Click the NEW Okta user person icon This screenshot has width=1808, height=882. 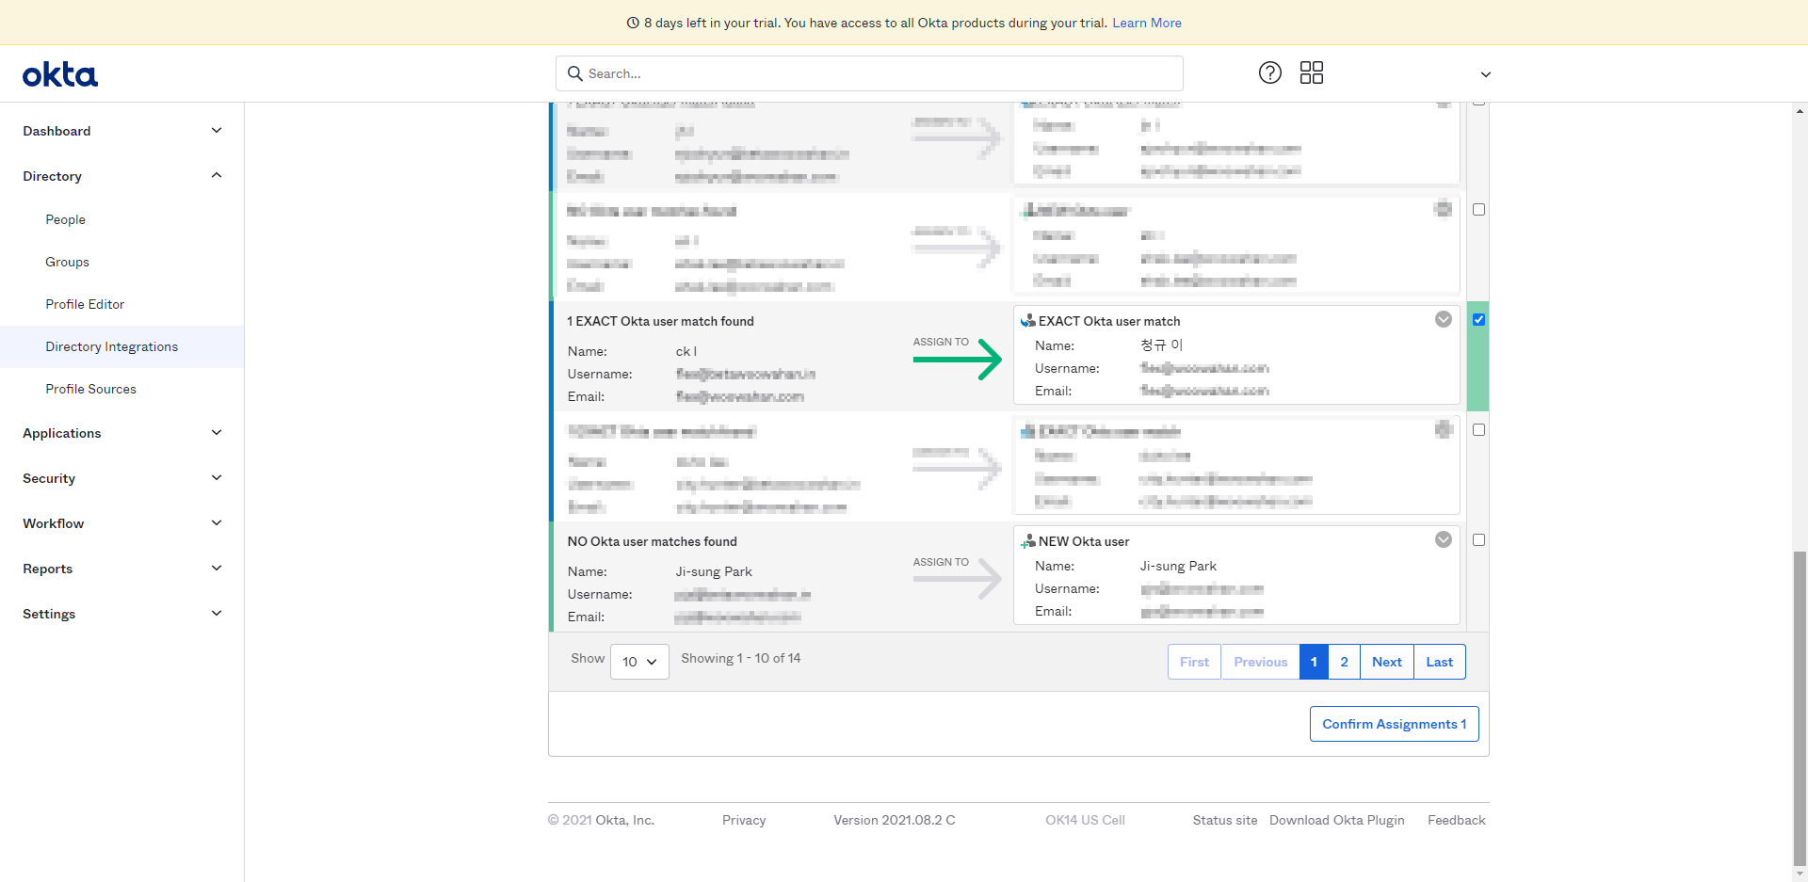tap(1027, 541)
